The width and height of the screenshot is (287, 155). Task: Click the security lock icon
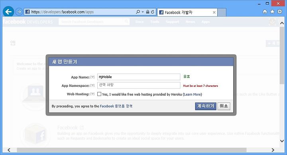click(x=148, y=12)
